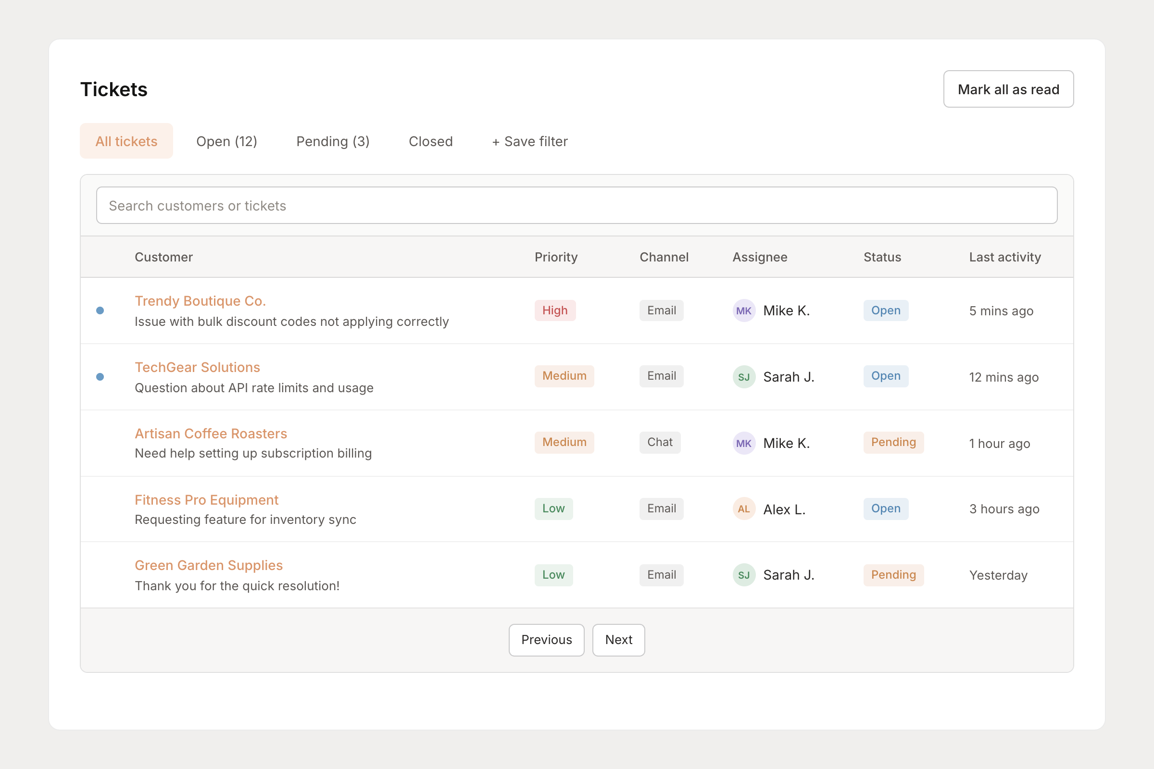Click Sarah J.'s avatar on Green Garden row
Viewport: 1154px width, 769px height.
pos(743,575)
